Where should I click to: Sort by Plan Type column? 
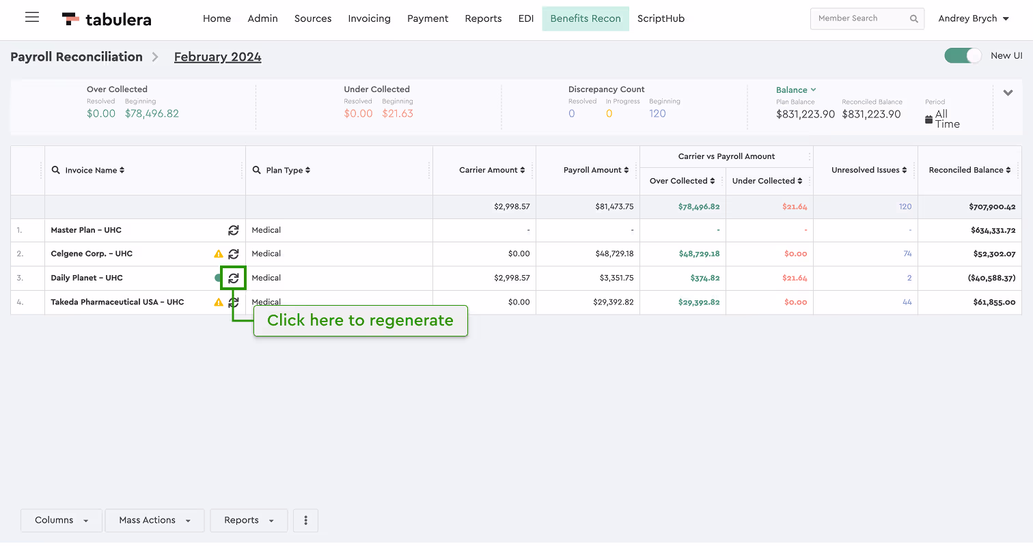click(307, 170)
